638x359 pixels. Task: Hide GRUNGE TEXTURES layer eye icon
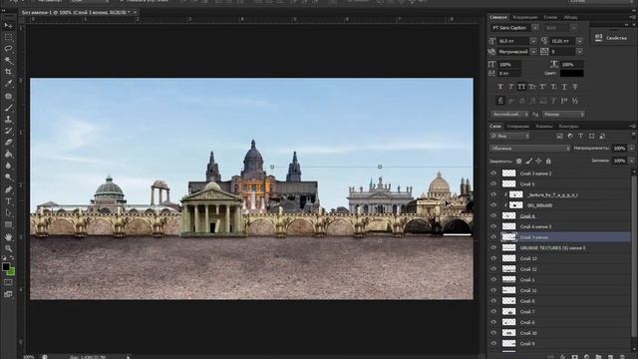[x=493, y=247]
